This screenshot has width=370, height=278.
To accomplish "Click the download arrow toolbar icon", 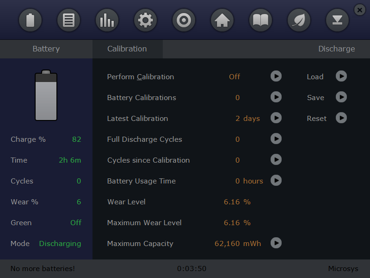I will click(x=338, y=20).
